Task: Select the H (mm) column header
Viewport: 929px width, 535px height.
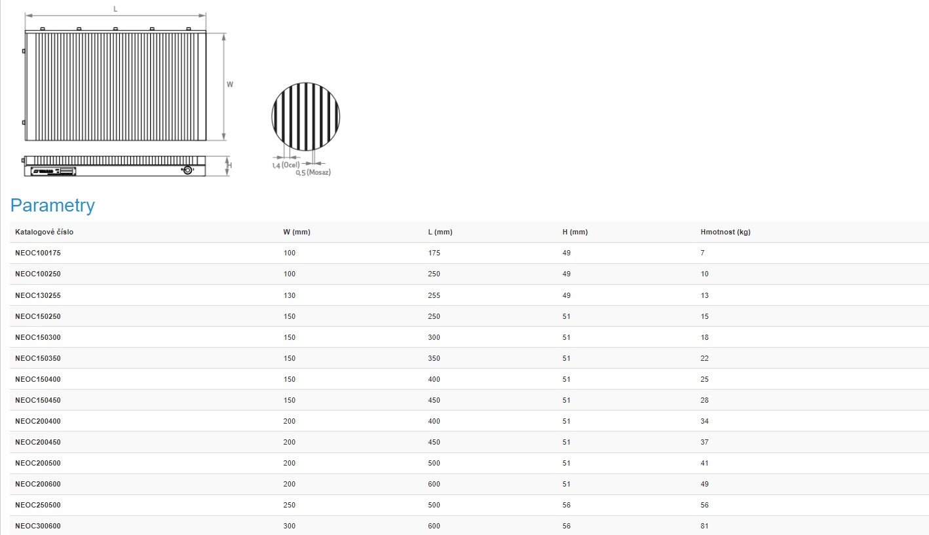Action: (x=575, y=232)
